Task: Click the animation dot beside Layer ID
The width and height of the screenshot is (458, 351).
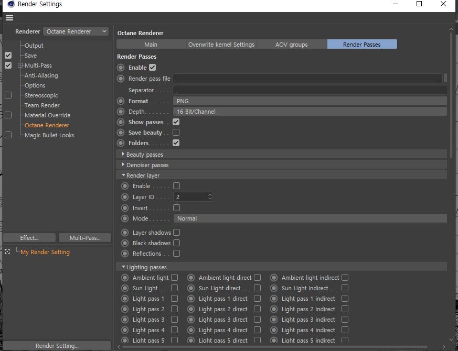Action: 125,197
